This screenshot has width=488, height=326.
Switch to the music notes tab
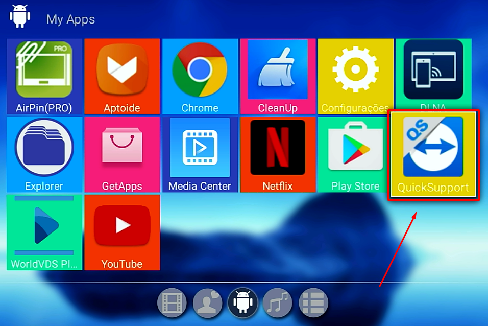coord(278,303)
